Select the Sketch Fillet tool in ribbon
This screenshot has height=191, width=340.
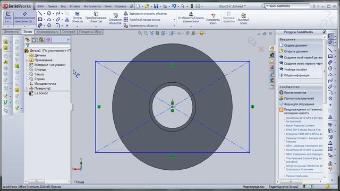(58, 25)
